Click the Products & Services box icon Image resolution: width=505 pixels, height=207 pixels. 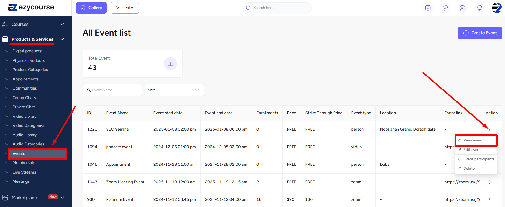(x=5, y=39)
